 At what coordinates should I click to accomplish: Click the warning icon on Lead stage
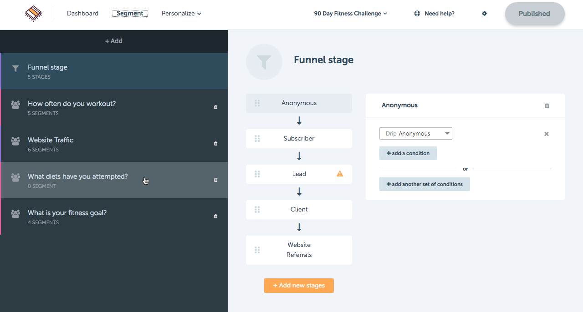[x=340, y=174]
